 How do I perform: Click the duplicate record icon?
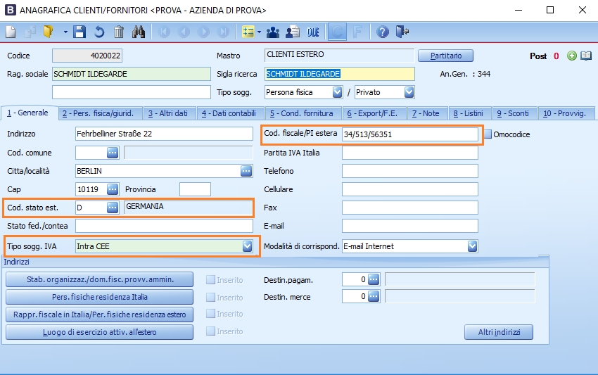tap(30, 32)
